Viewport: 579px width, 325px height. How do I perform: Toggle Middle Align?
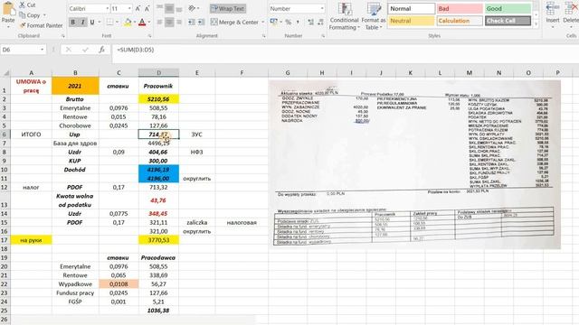tap(169, 8)
